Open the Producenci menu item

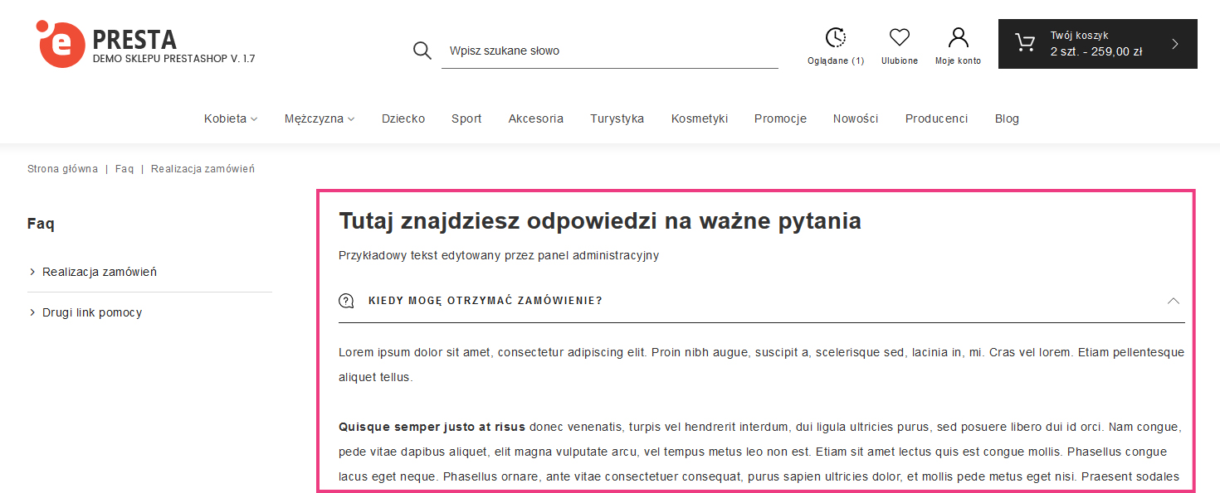point(936,118)
